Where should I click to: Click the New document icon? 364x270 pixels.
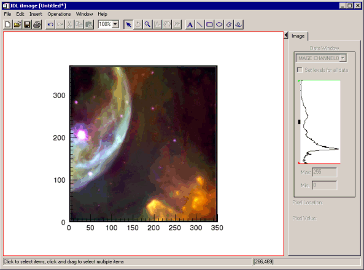click(7, 25)
